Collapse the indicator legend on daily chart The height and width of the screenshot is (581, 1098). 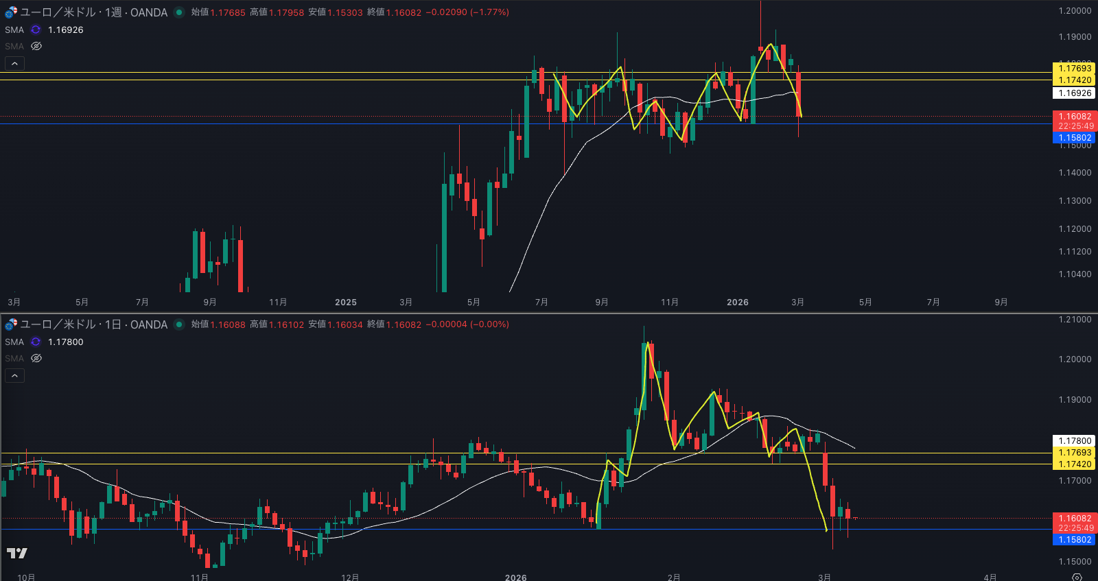[x=14, y=376]
